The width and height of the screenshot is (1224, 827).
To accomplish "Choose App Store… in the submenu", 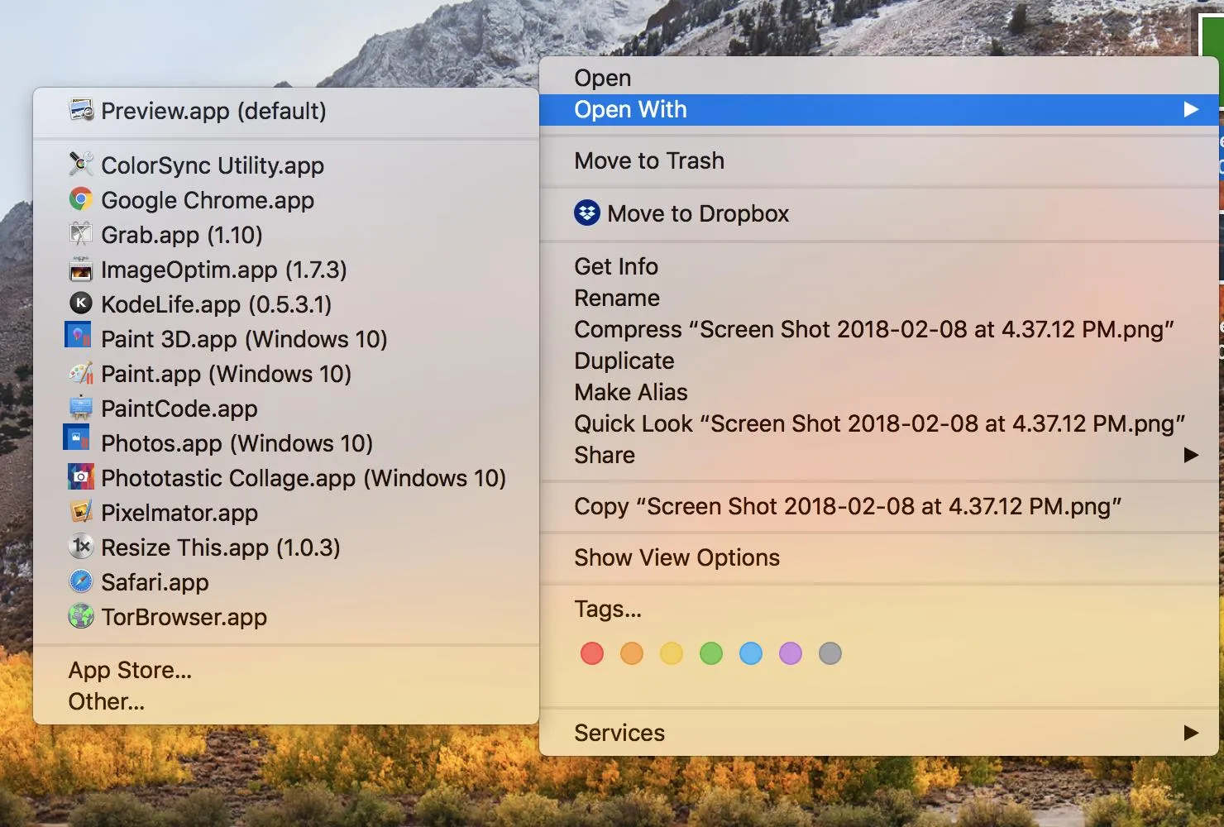I will (x=286, y=670).
